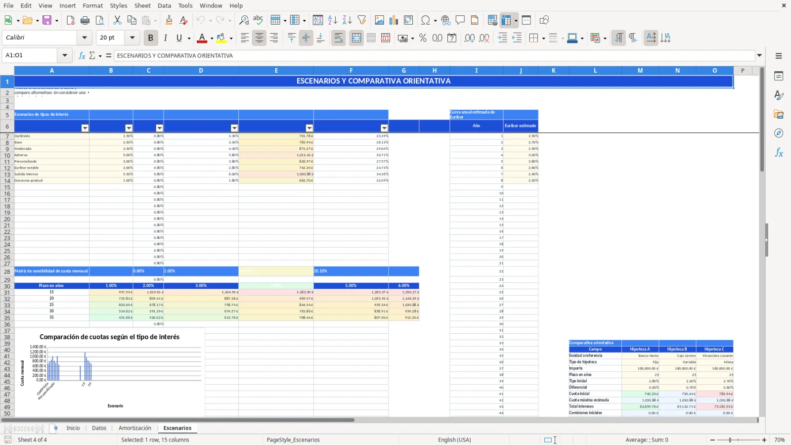Screen dimensions: 791x445
Task: Click the Export as PDF icon
Action: point(71,20)
